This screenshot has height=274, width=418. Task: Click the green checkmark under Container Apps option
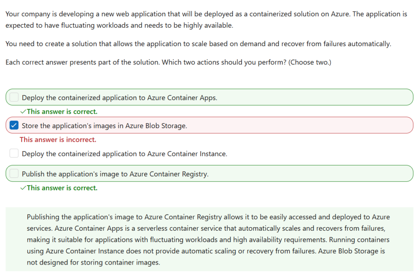(23, 112)
